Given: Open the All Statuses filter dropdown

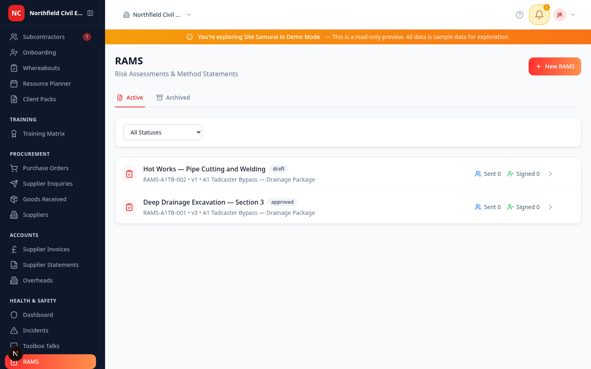Looking at the screenshot, I should (163, 132).
